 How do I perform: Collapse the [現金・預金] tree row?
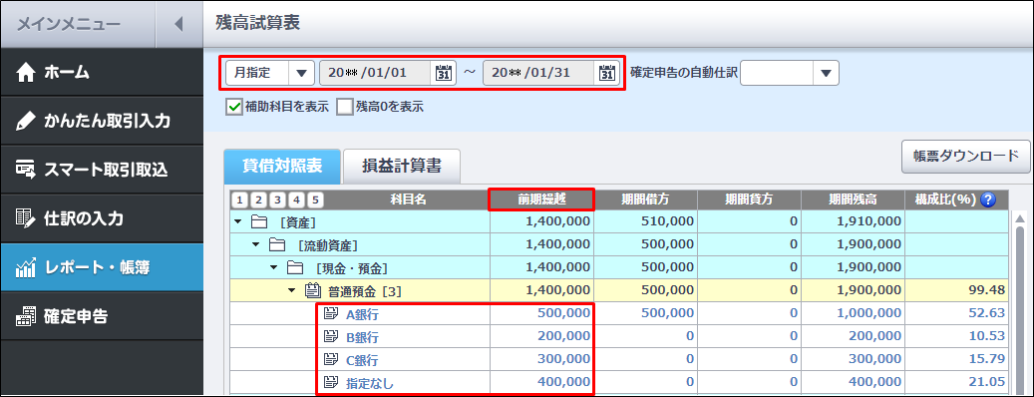tap(273, 267)
